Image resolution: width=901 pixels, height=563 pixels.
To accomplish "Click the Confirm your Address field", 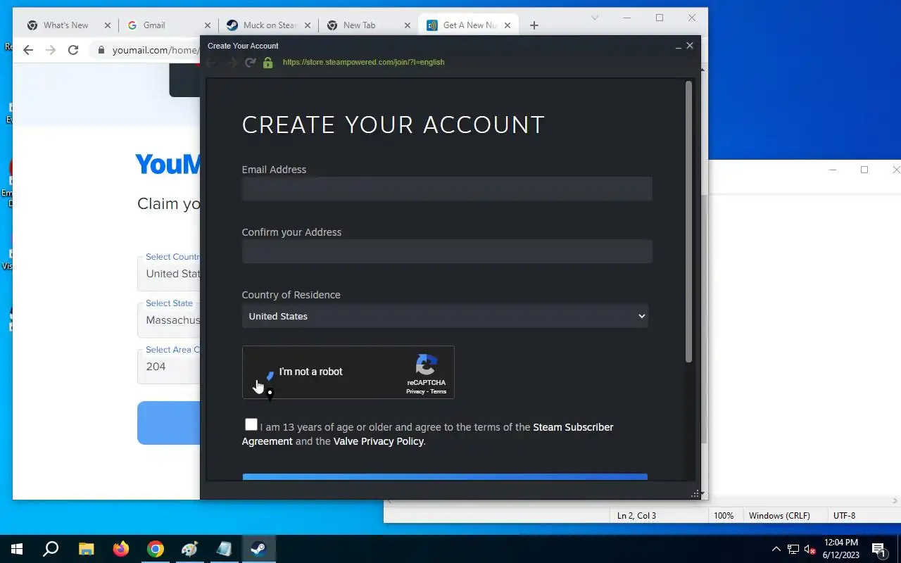I will [447, 251].
